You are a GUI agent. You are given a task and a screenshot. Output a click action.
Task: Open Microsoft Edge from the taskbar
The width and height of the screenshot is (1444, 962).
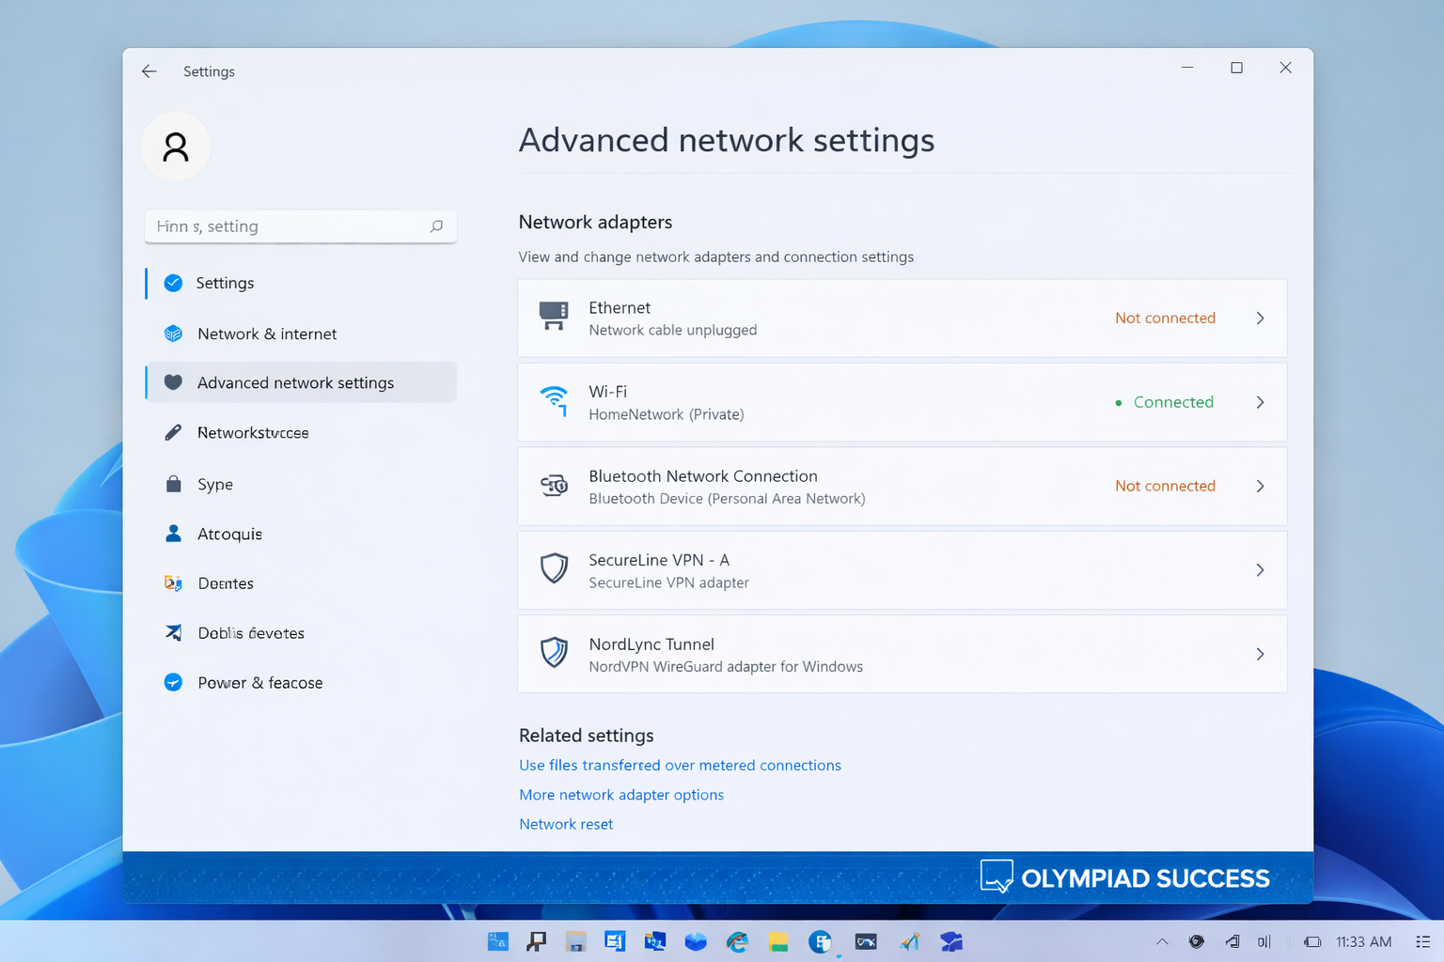point(737,941)
